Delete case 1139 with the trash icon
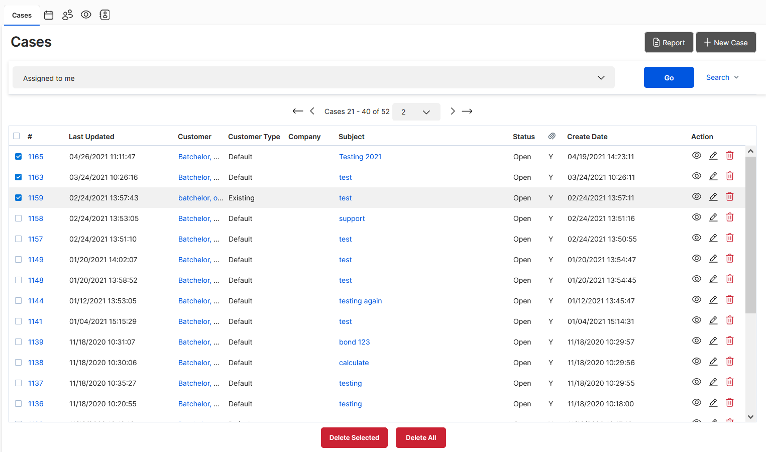Screen dimensions: 766x452 click(730, 341)
